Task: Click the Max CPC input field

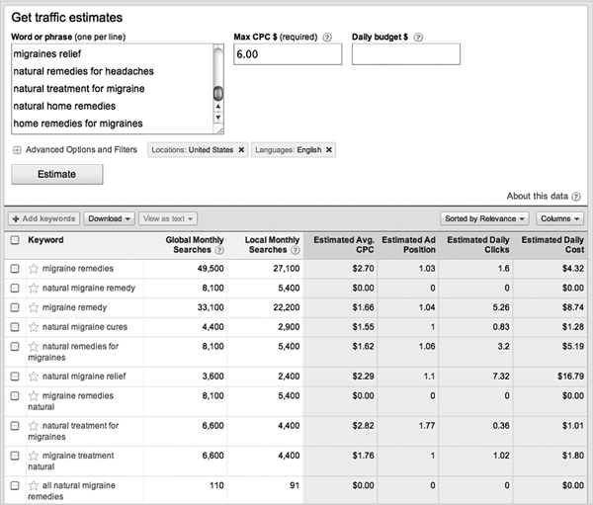Action: point(288,54)
